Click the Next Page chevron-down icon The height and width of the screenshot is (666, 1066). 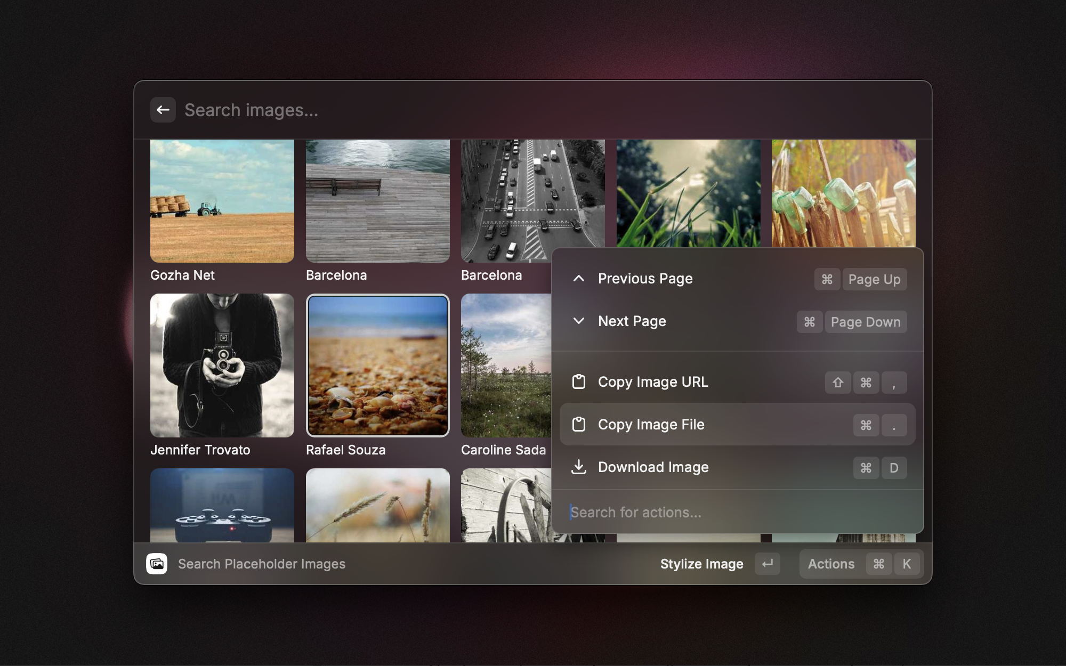point(578,321)
